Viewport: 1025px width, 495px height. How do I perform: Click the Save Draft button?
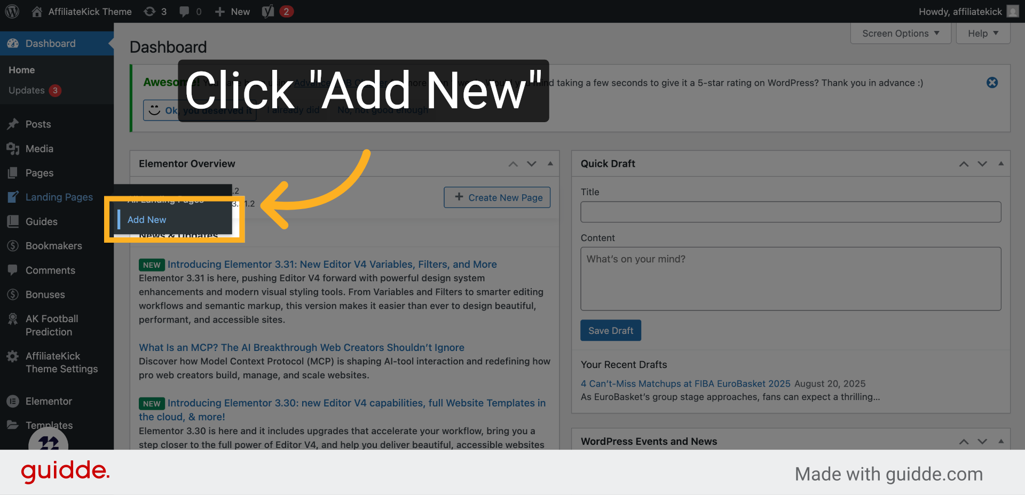[611, 331]
